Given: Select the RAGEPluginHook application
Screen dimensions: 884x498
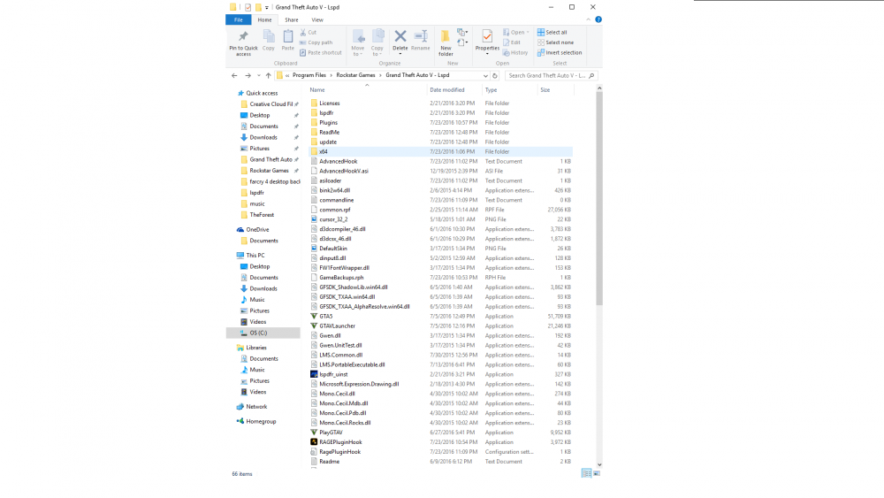Looking at the screenshot, I should coord(340,442).
